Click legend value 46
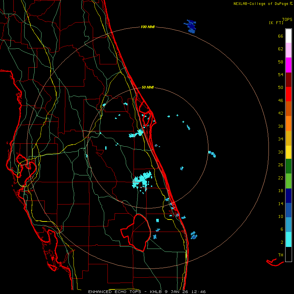This screenshot has width=294, height=294. [281, 101]
